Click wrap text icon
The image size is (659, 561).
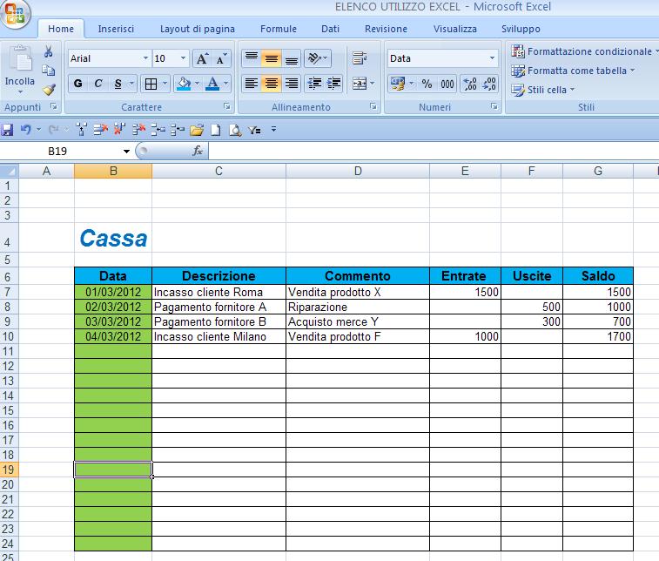coord(360,58)
